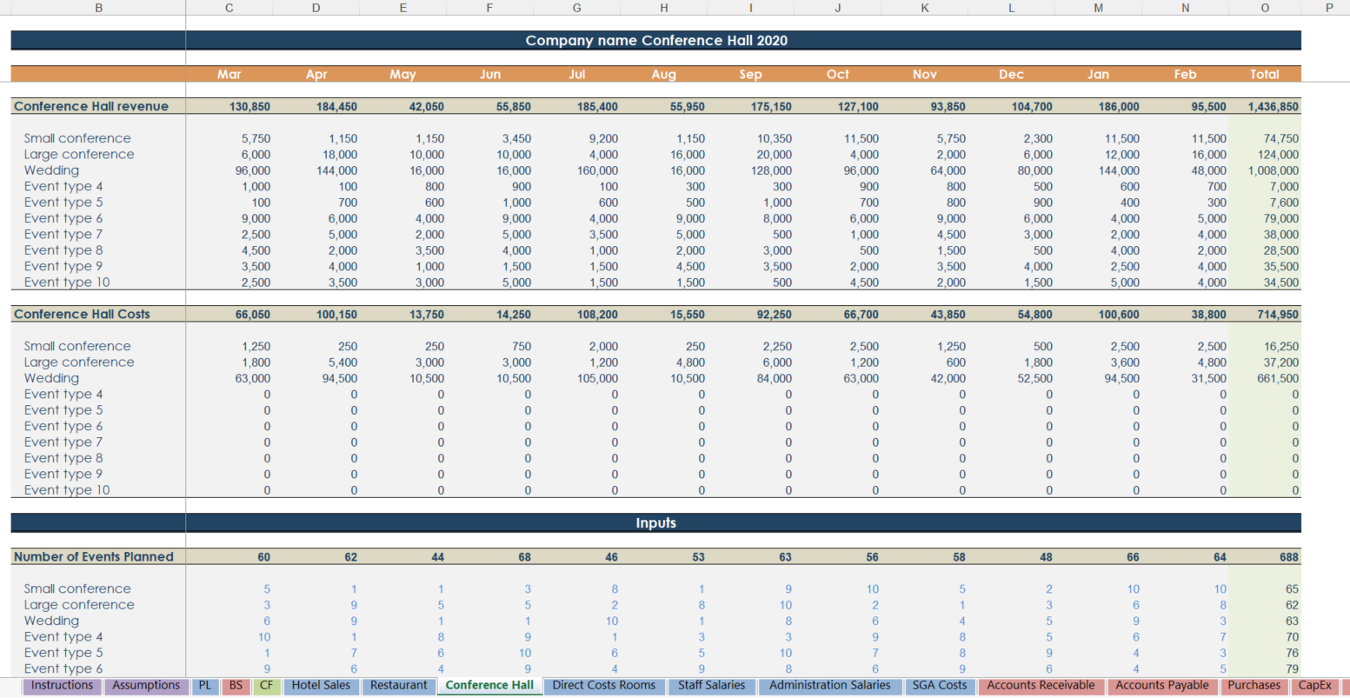
Task: Select the column O header
Action: tap(1265, 8)
